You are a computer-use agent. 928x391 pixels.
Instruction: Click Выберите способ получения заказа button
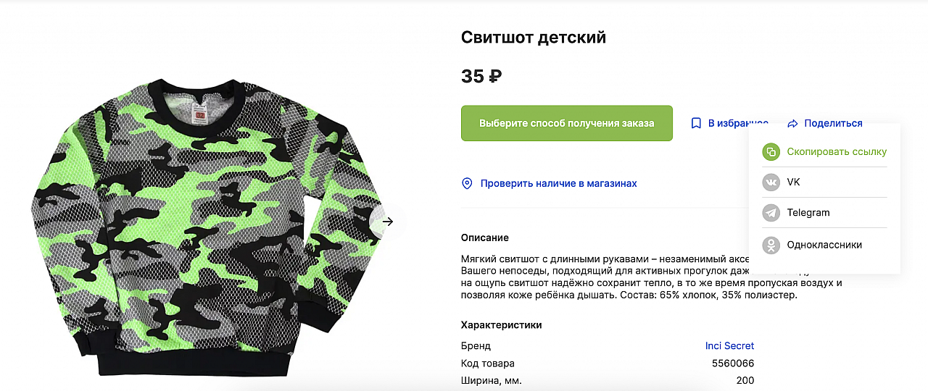click(x=567, y=123)
